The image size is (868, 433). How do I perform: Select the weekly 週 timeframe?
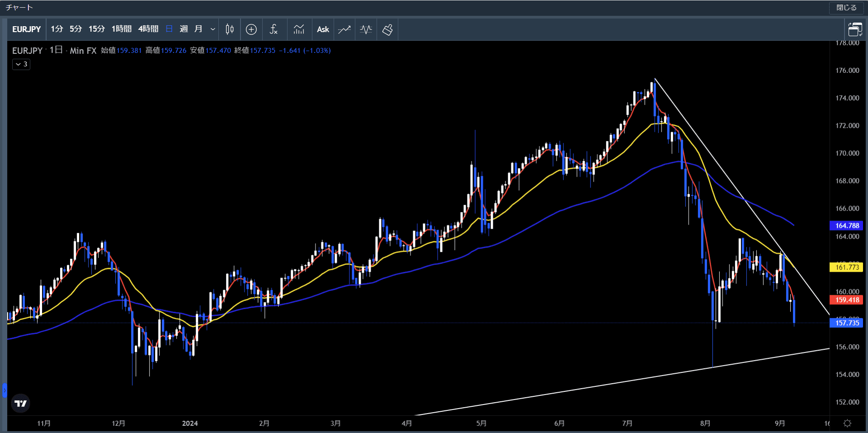184,29
